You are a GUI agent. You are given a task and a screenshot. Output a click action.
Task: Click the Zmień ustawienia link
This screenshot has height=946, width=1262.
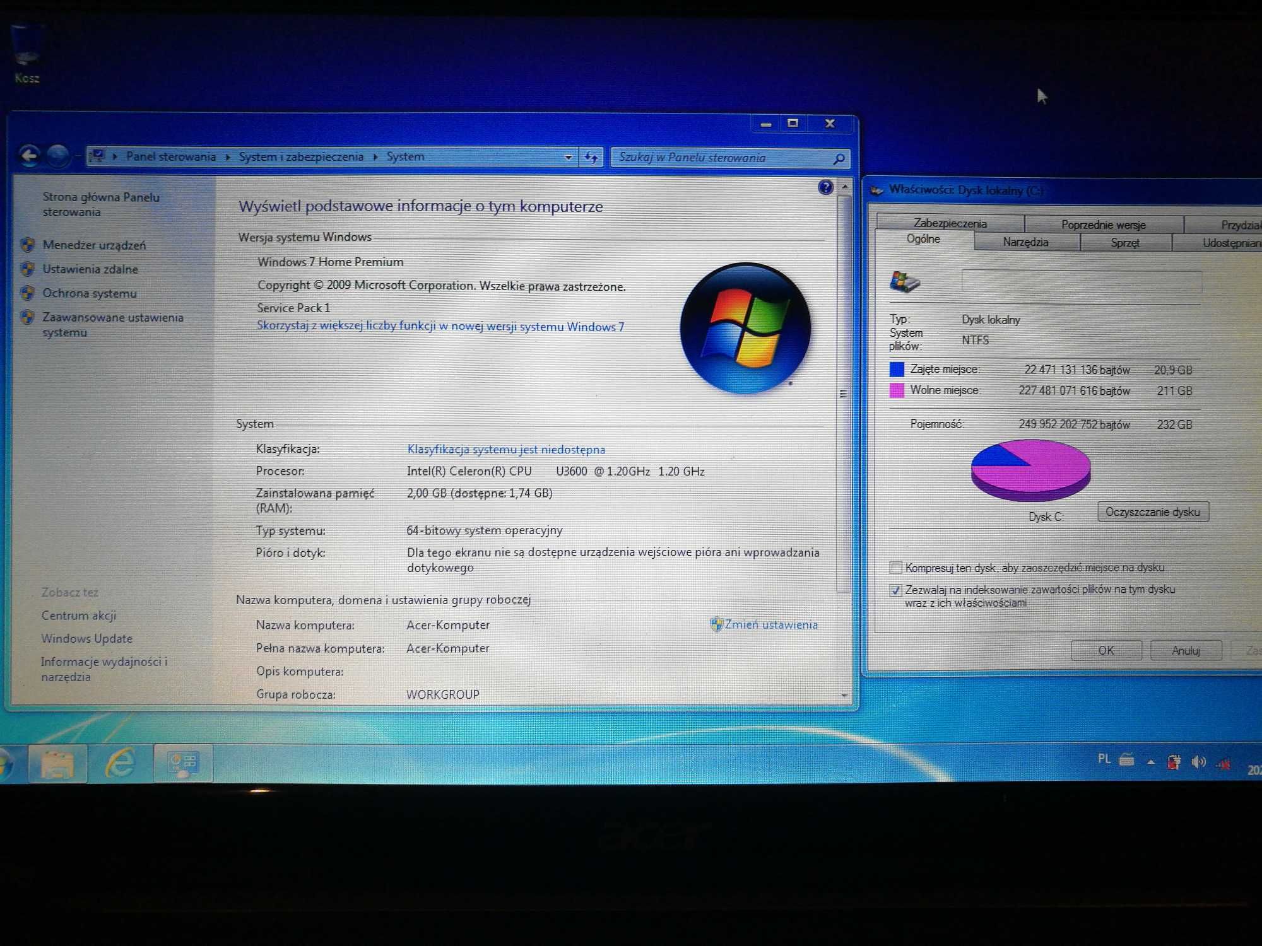771,624
